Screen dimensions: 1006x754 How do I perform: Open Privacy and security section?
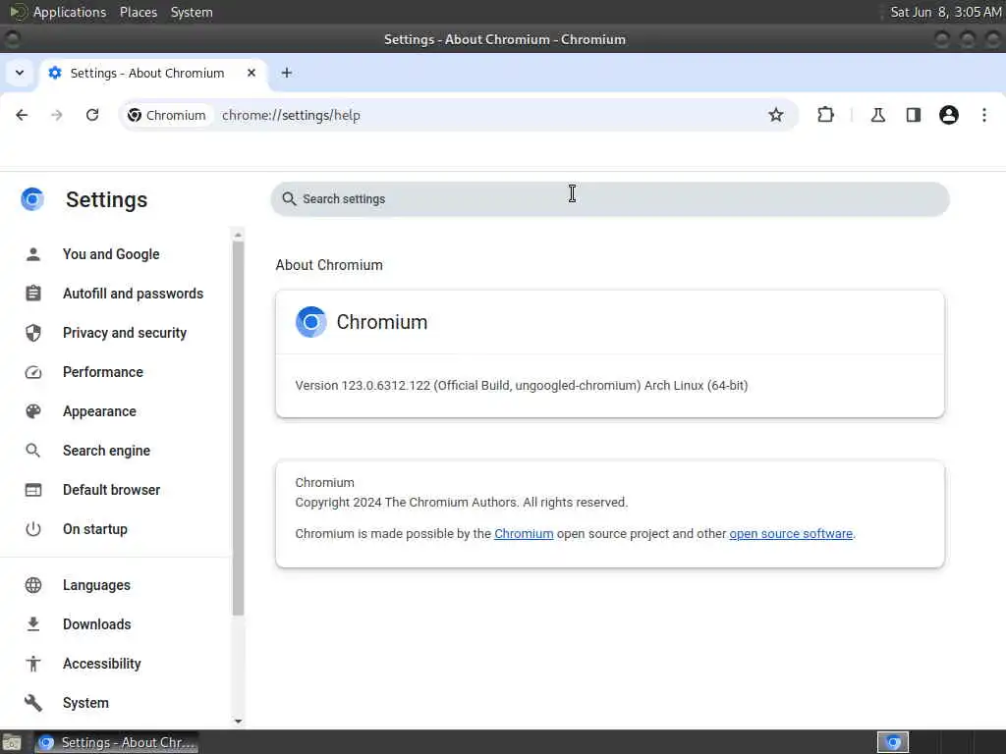coord(125,333)
